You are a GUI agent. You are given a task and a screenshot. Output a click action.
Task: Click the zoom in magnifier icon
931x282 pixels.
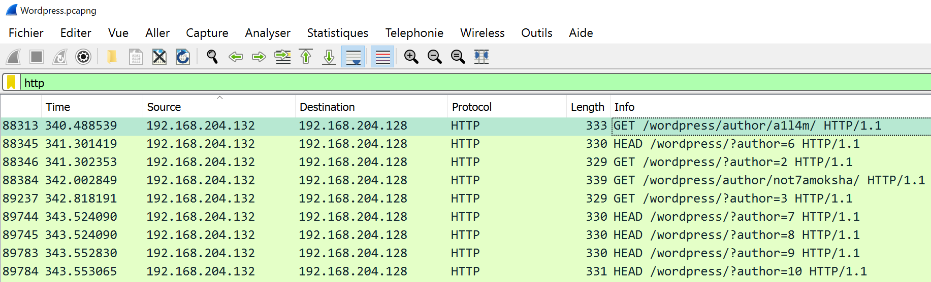pos(411,57)
